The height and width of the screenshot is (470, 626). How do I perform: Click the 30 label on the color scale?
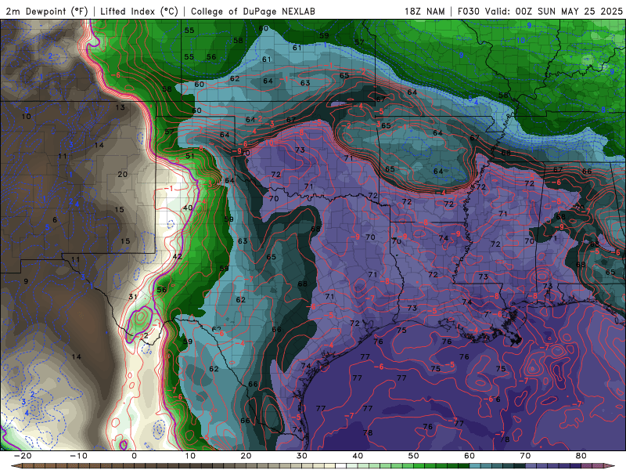coord(302,456)
